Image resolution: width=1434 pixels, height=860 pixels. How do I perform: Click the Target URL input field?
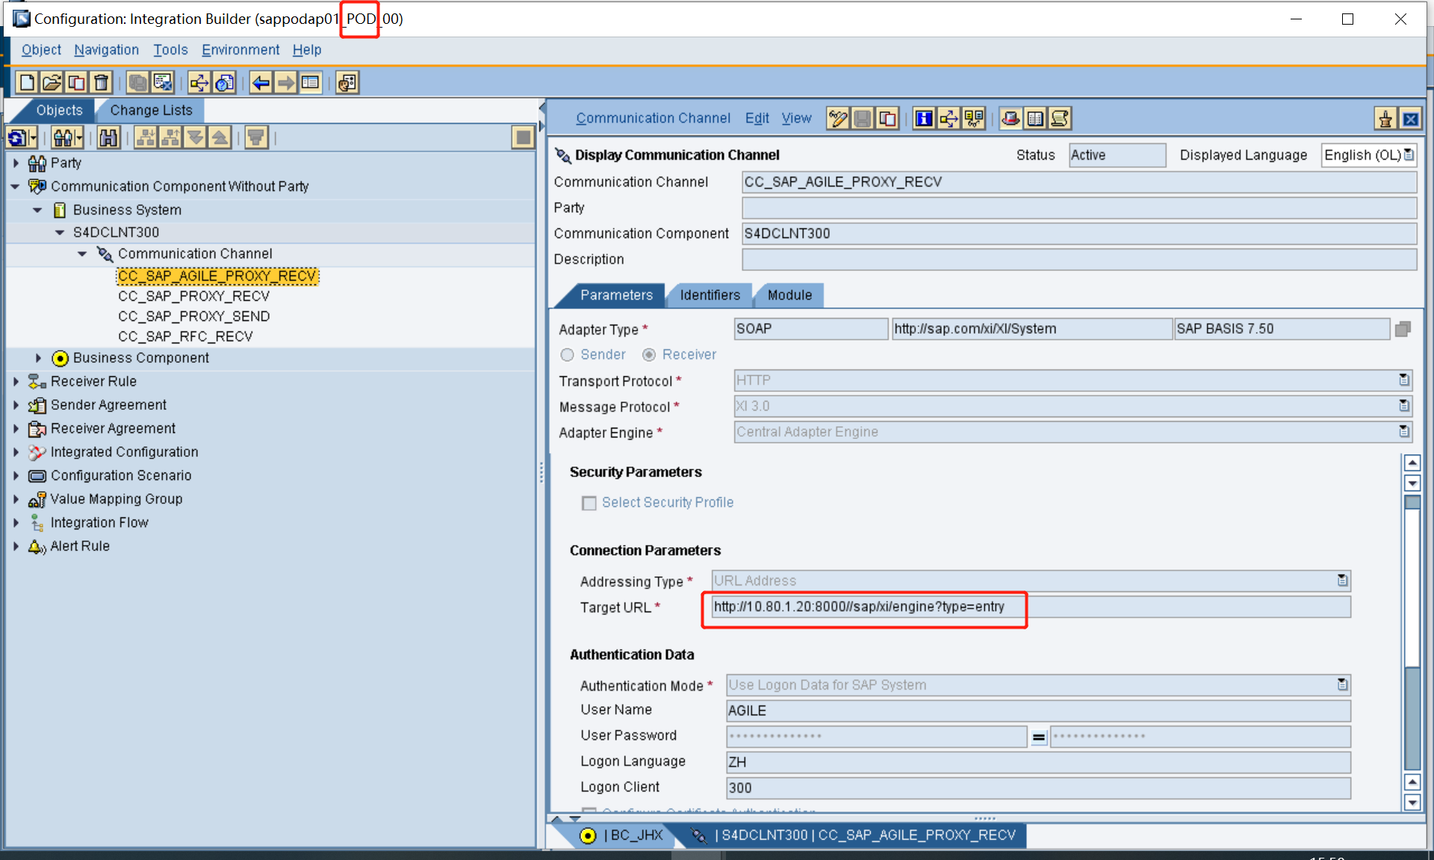(1031, 607)
